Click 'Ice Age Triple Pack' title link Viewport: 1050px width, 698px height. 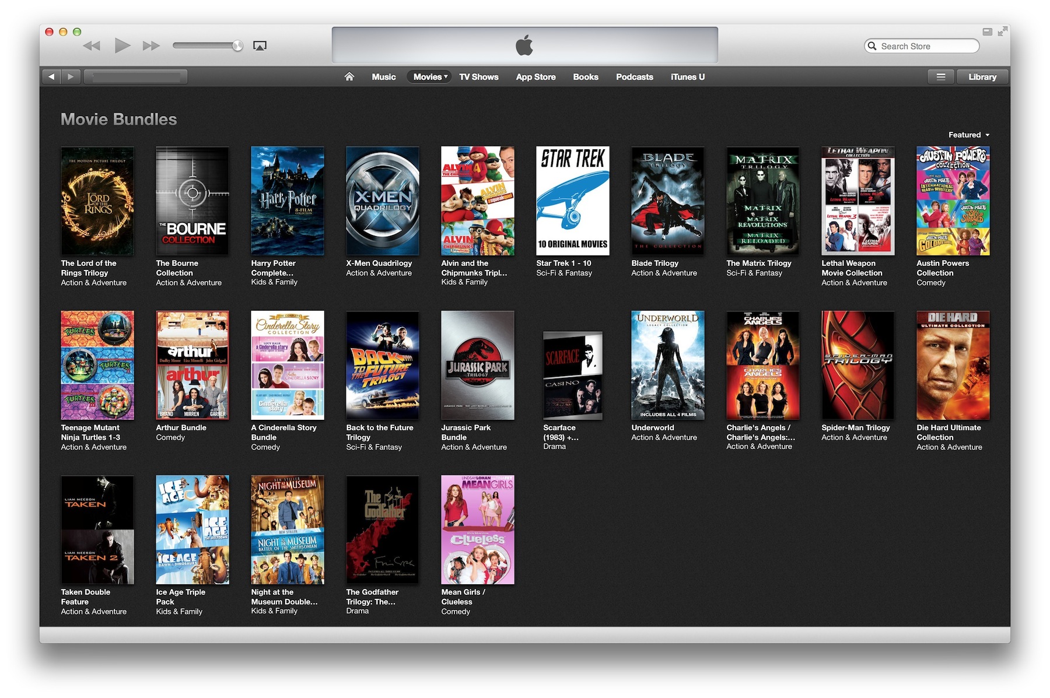180,597
